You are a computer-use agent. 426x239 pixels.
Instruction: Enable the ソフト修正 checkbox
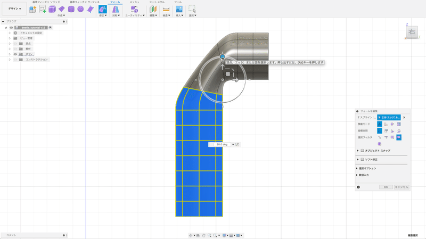tap(362, 160)
